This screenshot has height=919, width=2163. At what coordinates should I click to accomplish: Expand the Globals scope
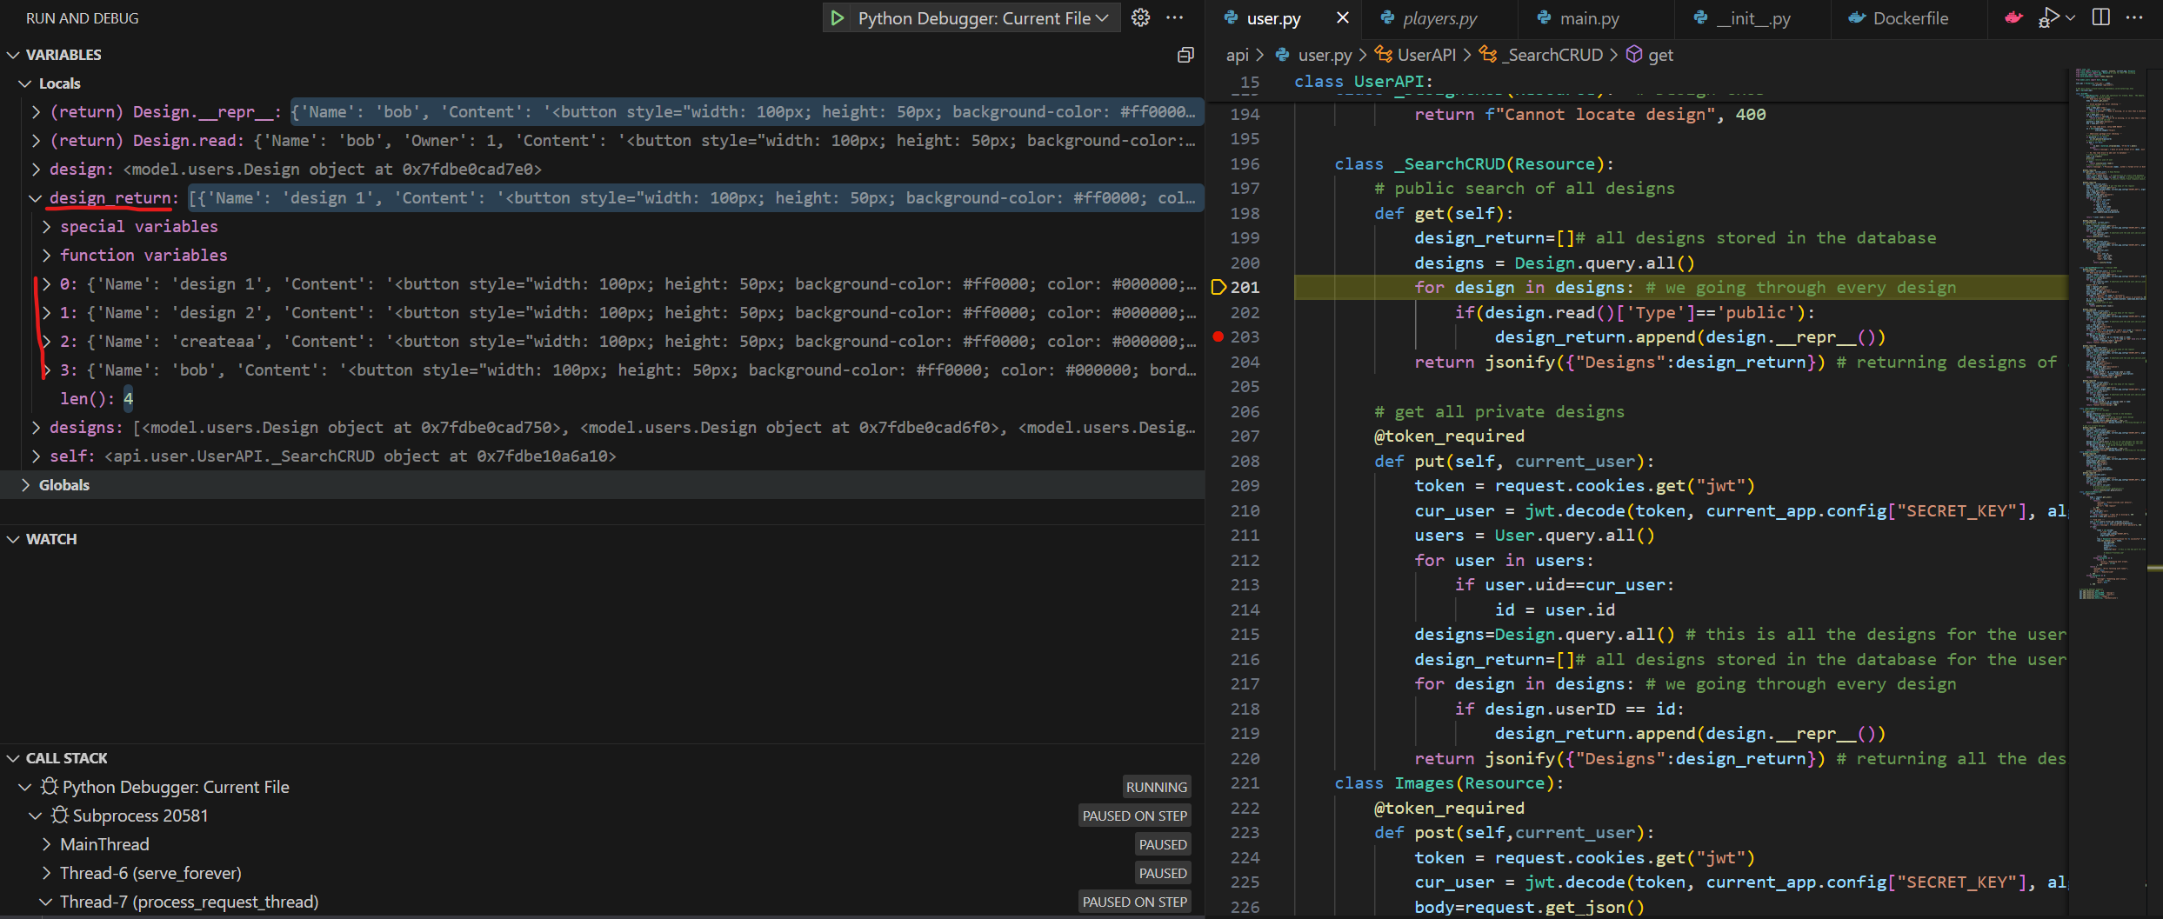[25, 485]
